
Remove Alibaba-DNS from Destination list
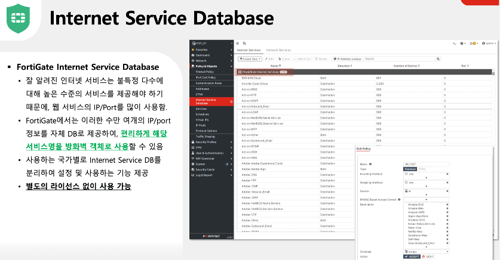(447, 205)
